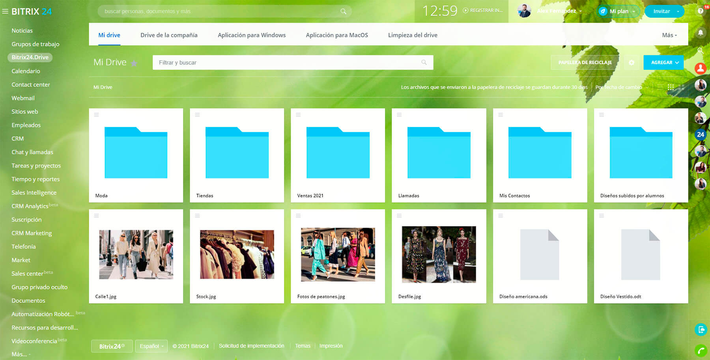The height and width of the screenshot is (360, 710).
Task: Open the Desfile.jpg thumbnail
Action: 439,254
